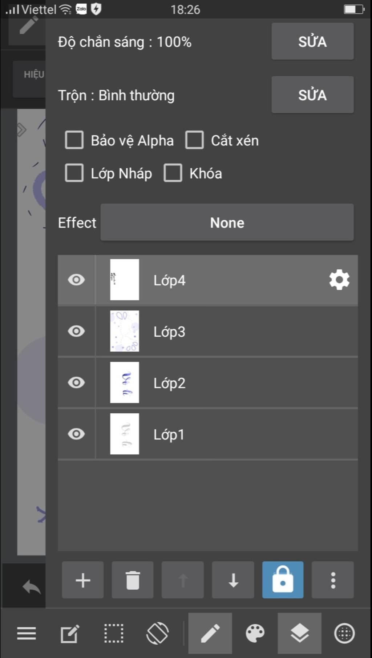Toggle the blue lock icon button
372x658 pixels.
(x=283, y=580)
